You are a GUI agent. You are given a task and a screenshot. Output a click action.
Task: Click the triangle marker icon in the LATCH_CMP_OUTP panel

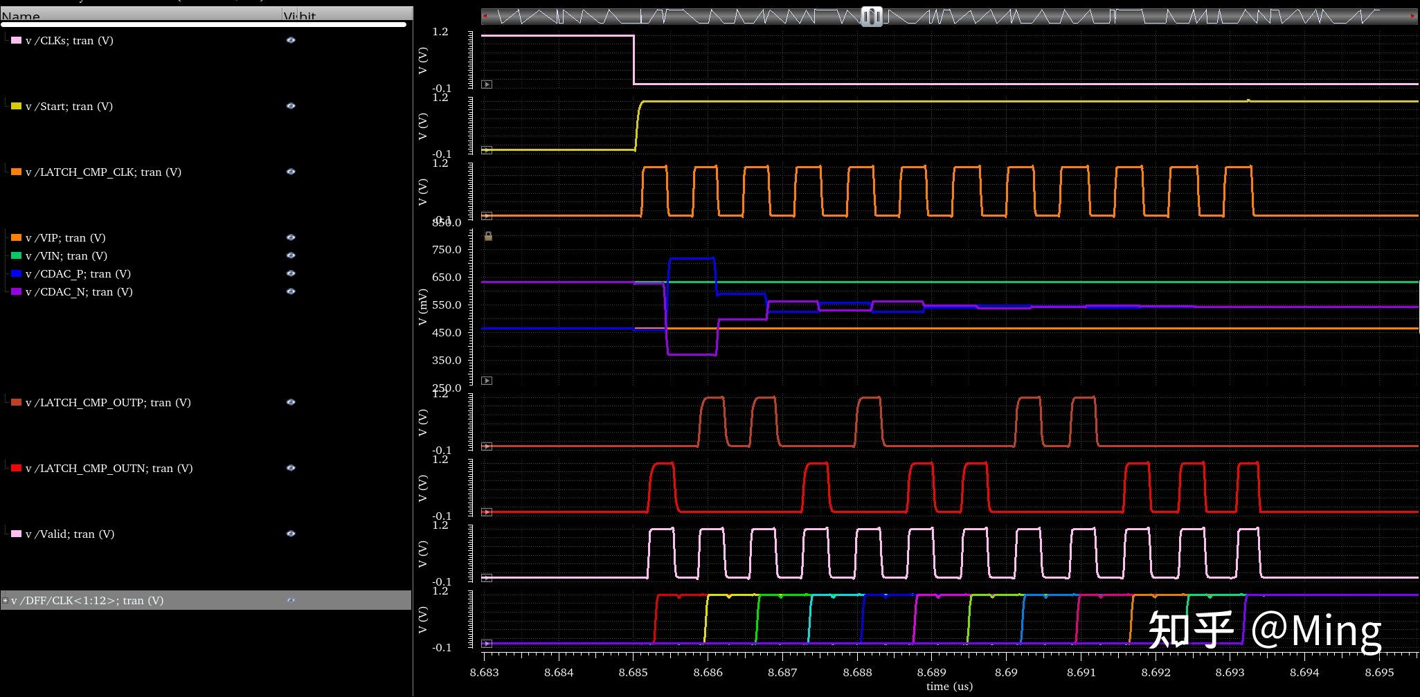(487, 446)
